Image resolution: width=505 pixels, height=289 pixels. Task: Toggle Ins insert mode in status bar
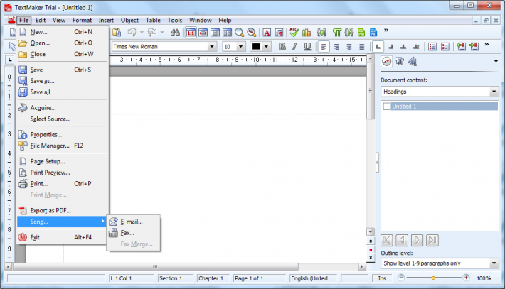tap(382, 278)
